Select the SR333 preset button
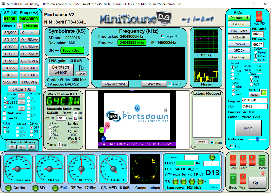 (10, 54)
